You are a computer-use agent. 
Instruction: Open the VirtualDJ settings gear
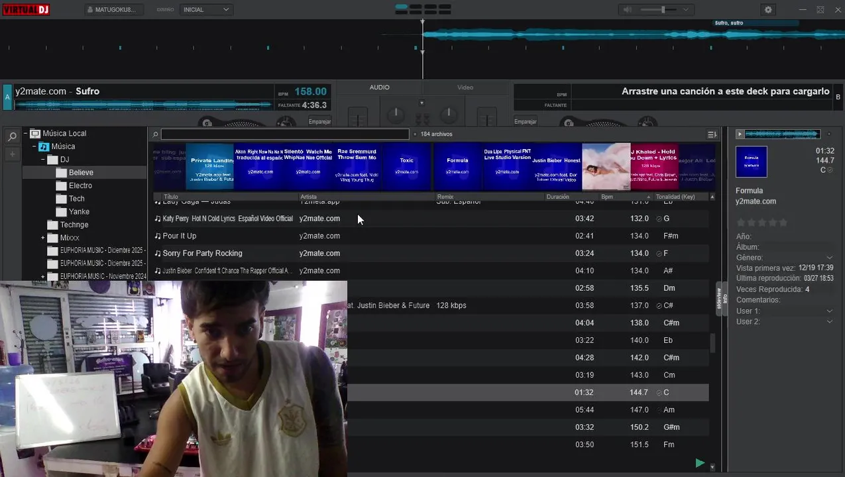[x=768, y=9]
